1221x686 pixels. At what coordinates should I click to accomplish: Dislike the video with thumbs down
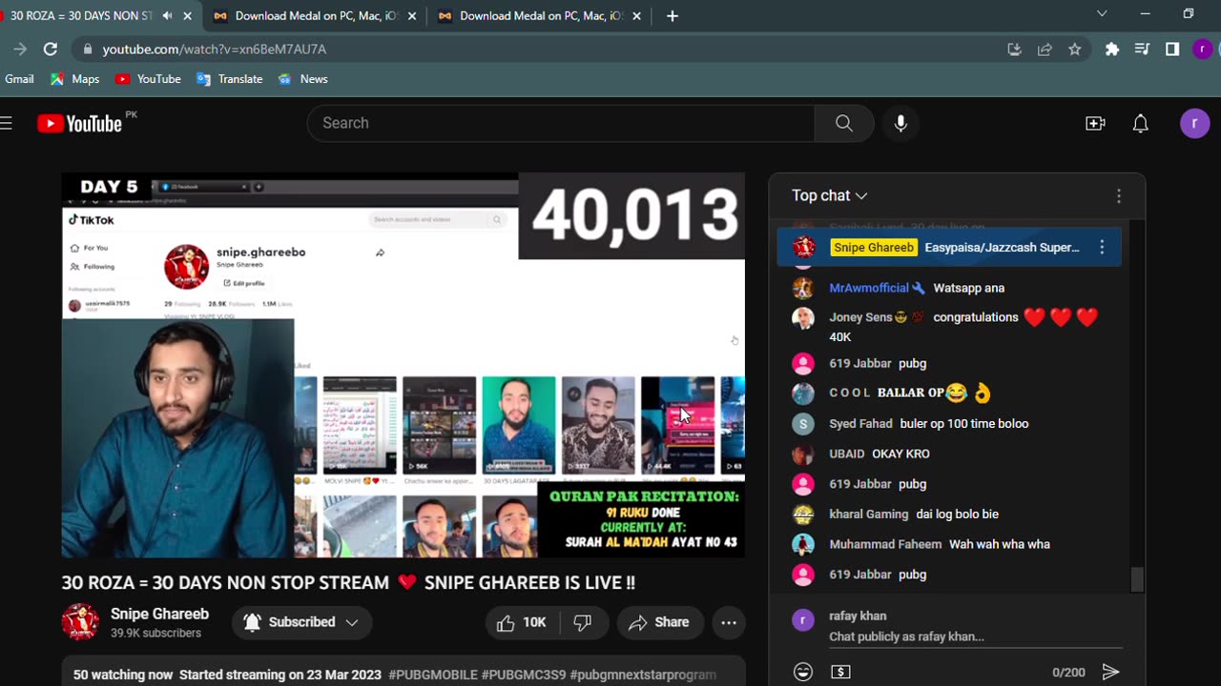tap(582, 622)
